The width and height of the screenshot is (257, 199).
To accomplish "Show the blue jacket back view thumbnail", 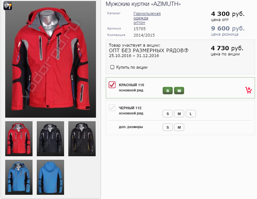I will [x=50, y=177].
